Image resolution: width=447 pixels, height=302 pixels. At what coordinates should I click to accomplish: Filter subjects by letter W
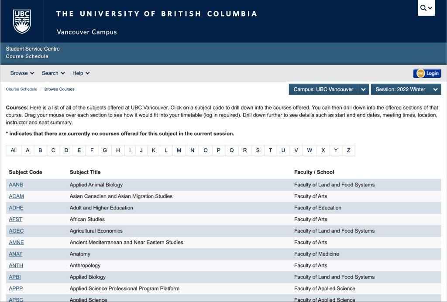point(309,151)
